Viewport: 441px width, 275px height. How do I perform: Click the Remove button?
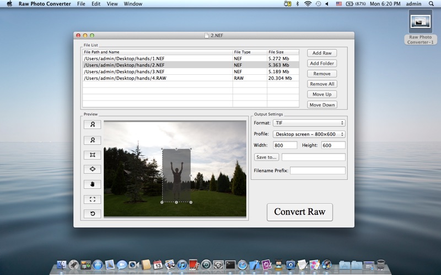(322, 74)
